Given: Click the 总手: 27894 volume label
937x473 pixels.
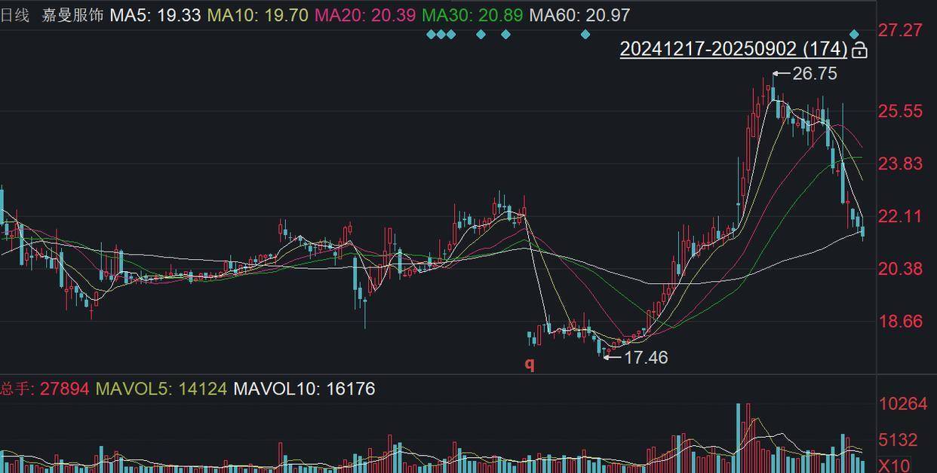Looking at the screenshot, I should pyautogui.click(x=45, y=389).
